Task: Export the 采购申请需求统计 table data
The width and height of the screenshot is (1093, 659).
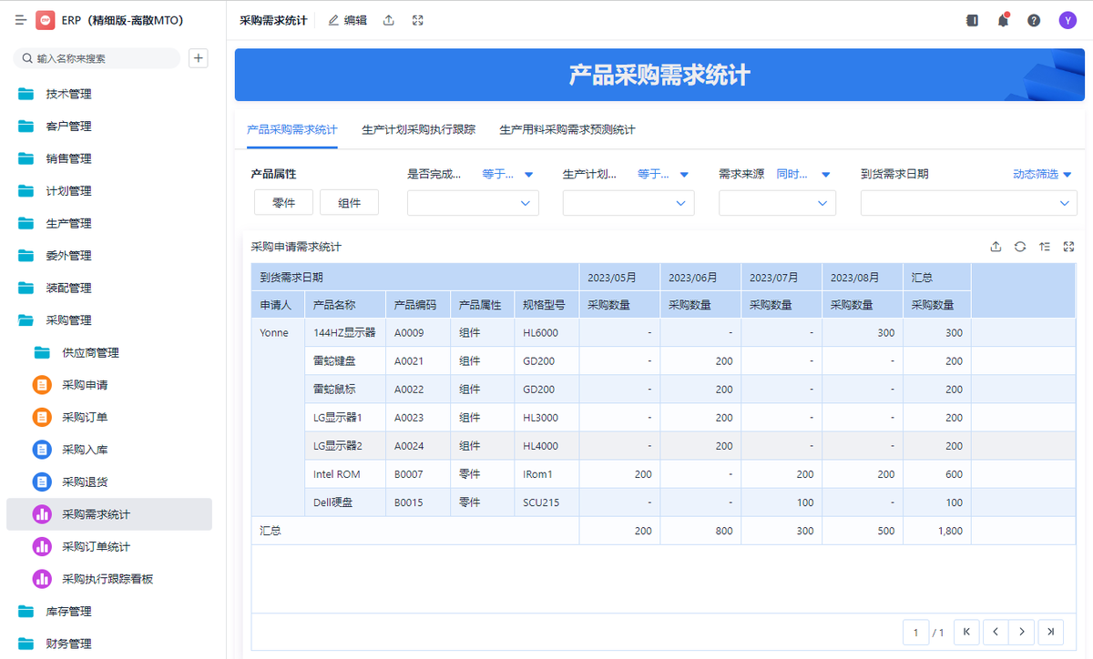Action: coord(996,247)
